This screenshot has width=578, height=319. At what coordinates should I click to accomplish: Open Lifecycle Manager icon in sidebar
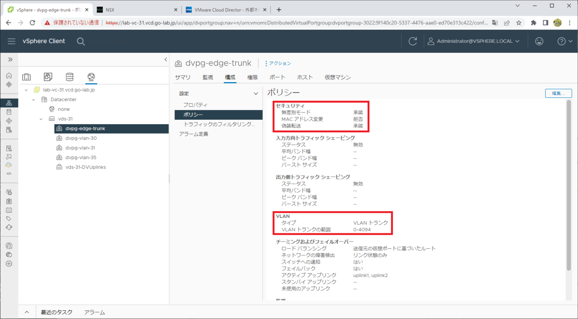9,227
